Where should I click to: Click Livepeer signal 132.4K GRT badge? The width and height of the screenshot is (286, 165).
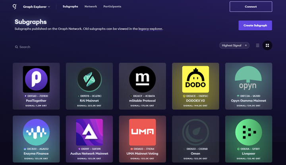(248, 158)
